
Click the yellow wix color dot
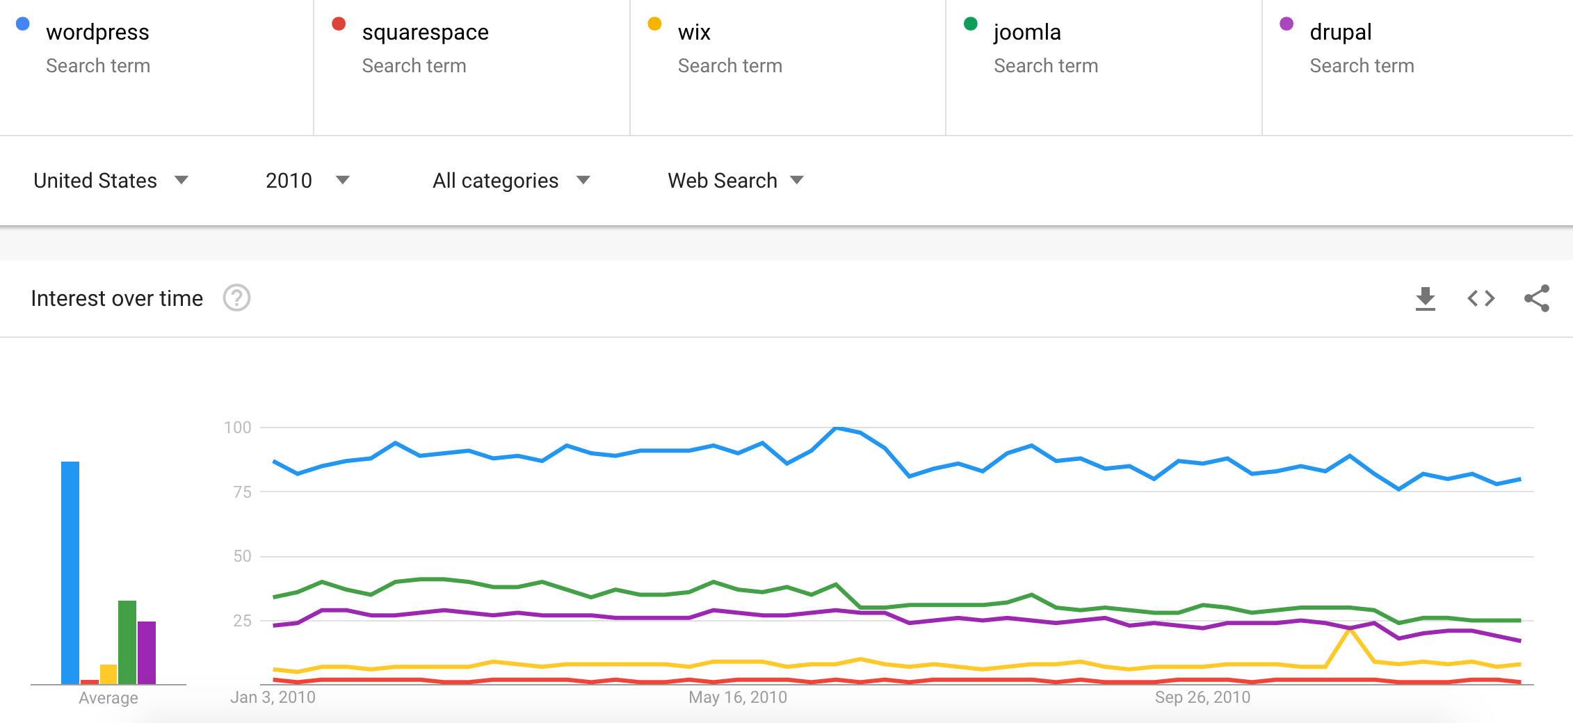[x=654, y=24]
